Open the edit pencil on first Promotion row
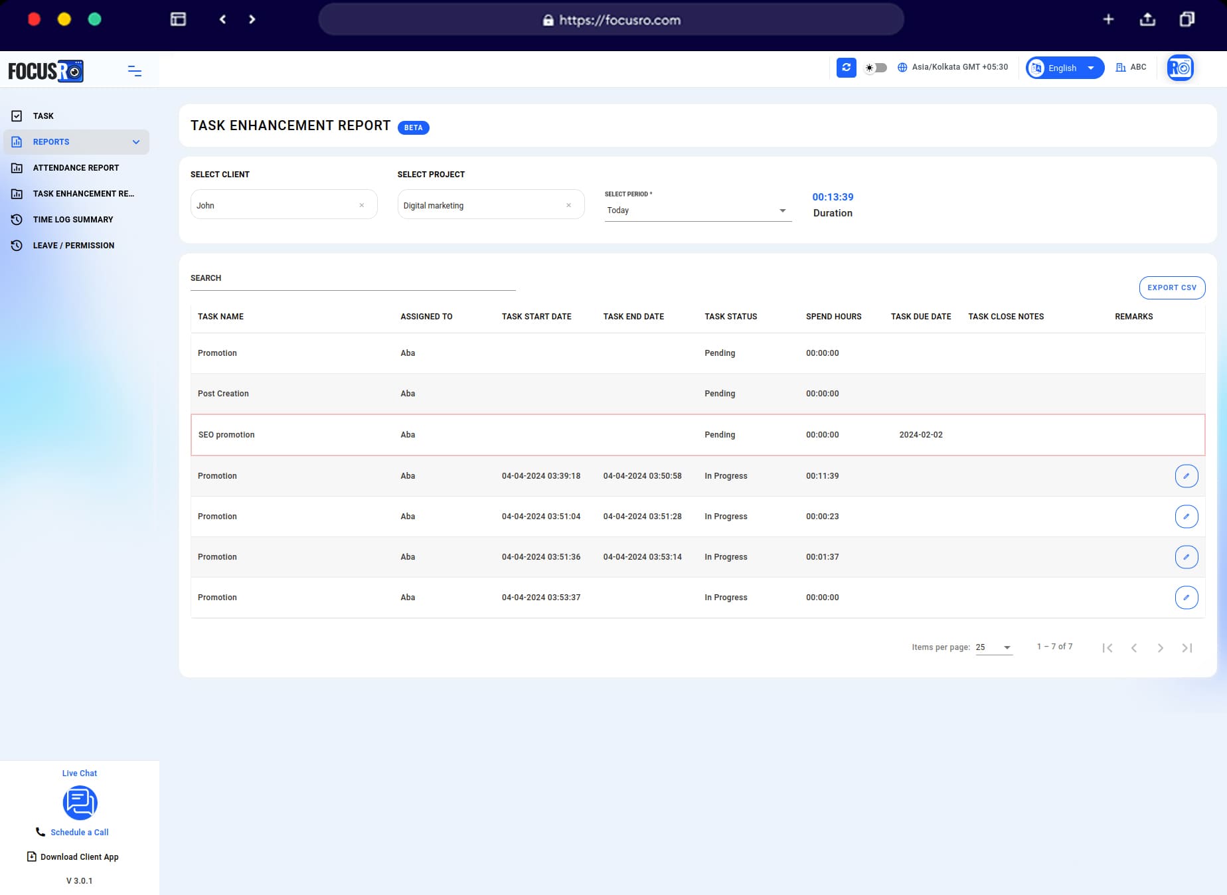Image resolution: width=1227 pixels, height=895 pixels. [1186, 476]
